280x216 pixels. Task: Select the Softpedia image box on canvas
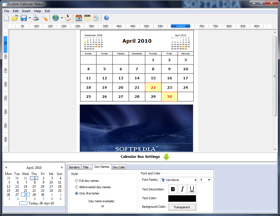tap(136, 128)
